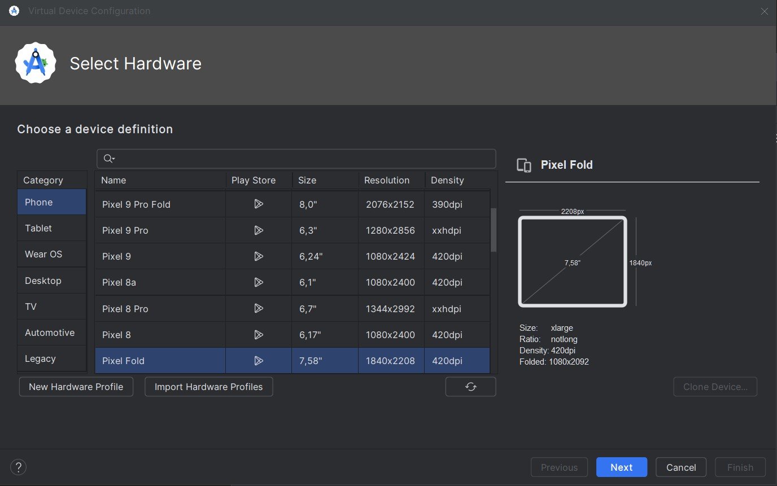Image resolution: width=777 pixels, height=486 pixels.
Task: Click Play Store icon in Pixel 8 row
Action: (x=259, y=335)
